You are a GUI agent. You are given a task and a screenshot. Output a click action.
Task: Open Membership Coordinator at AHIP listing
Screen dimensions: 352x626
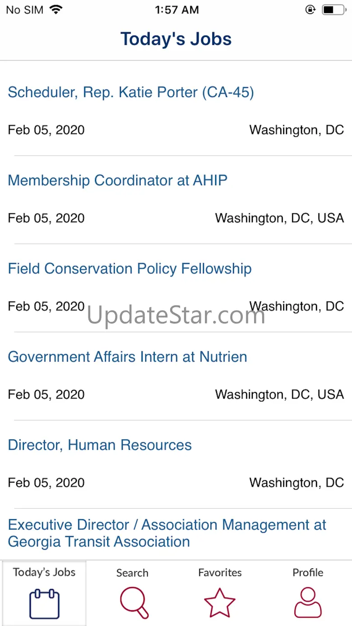coord(118,181)
